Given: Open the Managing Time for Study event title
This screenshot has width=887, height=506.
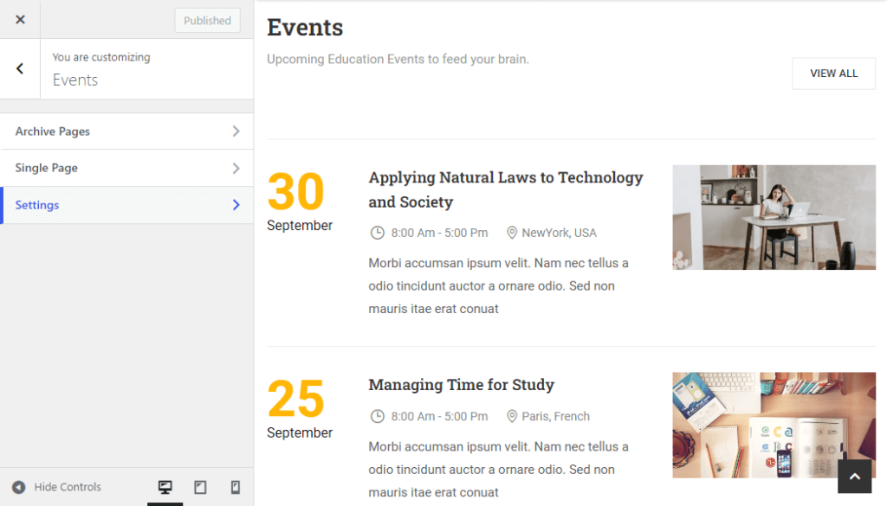Looking at the screenshot, I should point(462,385).
